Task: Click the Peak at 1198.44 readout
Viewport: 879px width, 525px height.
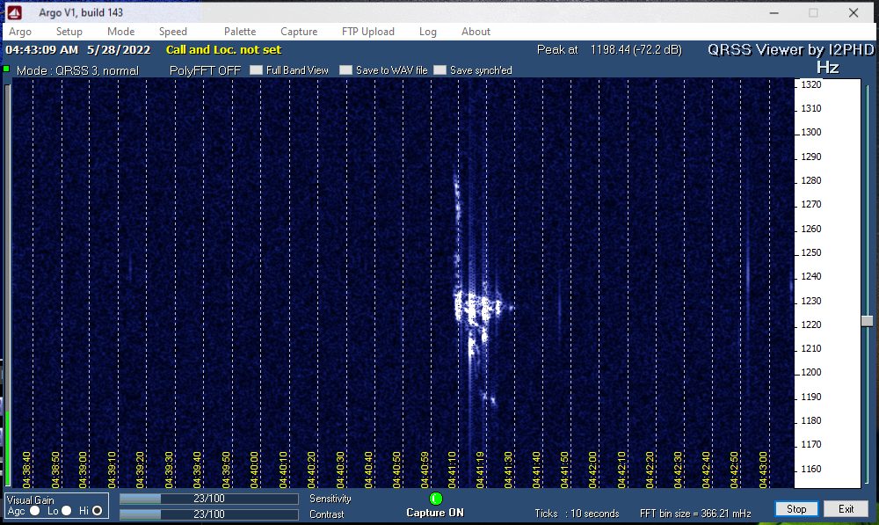Action: click(609, 49)
